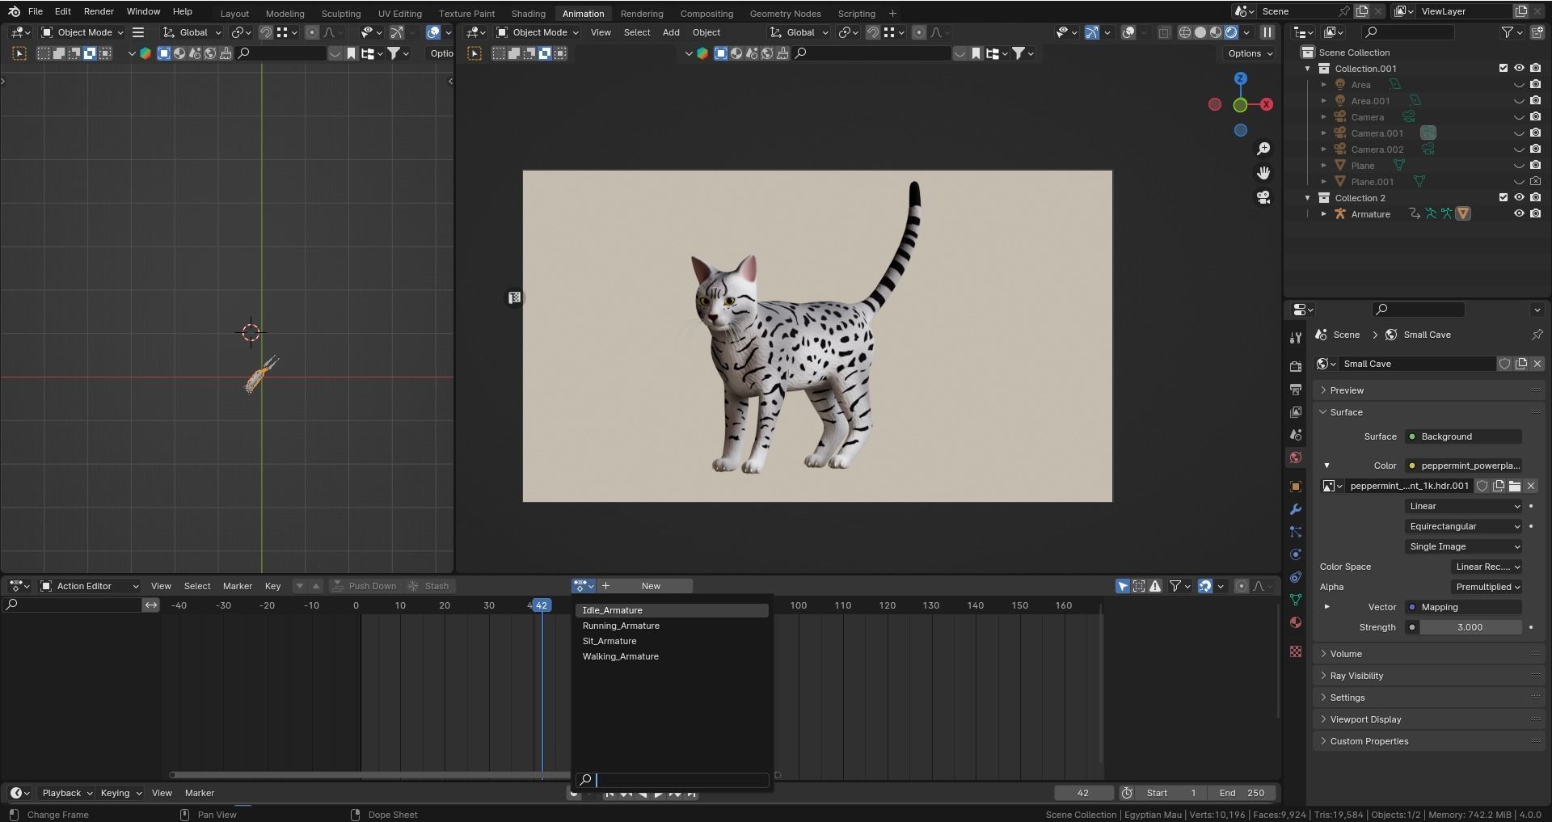
Task: Pin the properties editor context
Action: (x=1537, y=335)
